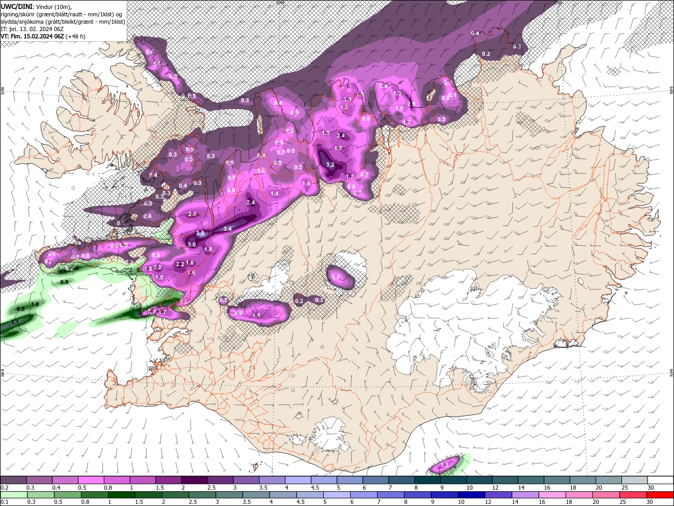Click the red 30 swatch in bottom legend row

[660, 495]
